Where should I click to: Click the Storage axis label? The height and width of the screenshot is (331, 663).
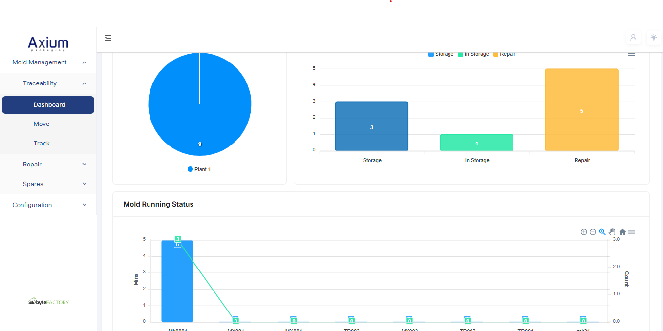(372, 160)
